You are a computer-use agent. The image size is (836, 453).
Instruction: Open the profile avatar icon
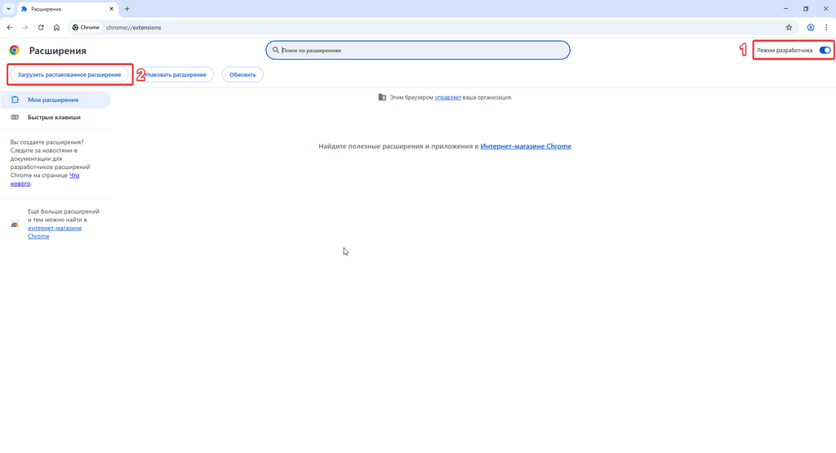pos(811,27)
